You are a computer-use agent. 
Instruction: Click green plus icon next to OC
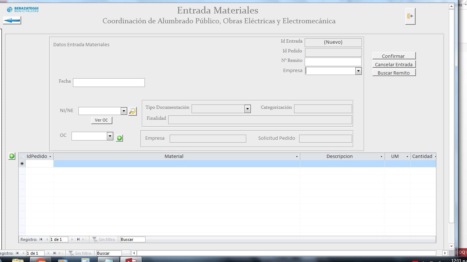pyautogui.click(x=119, y=138)
